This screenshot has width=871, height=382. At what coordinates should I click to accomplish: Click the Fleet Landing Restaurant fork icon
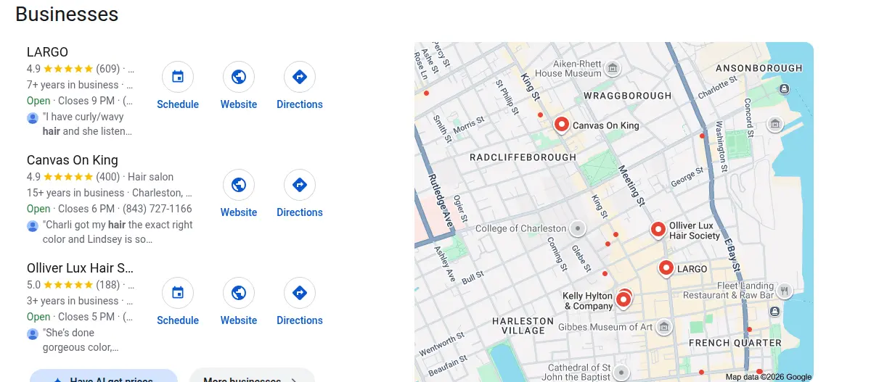coord(784,291)
